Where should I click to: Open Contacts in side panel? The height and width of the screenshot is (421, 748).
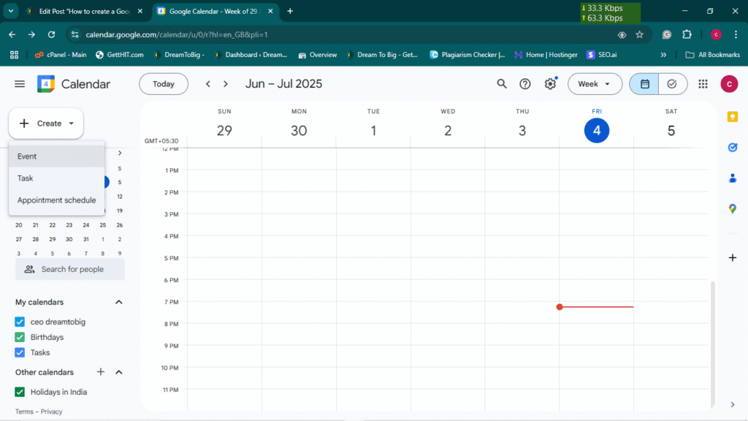tap(732, 178)
